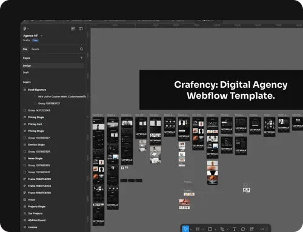Open the Actions tool in the toolbar
The width and height of the screenshot is (303, 232).
pyautogui.click(x=251, y=229)
